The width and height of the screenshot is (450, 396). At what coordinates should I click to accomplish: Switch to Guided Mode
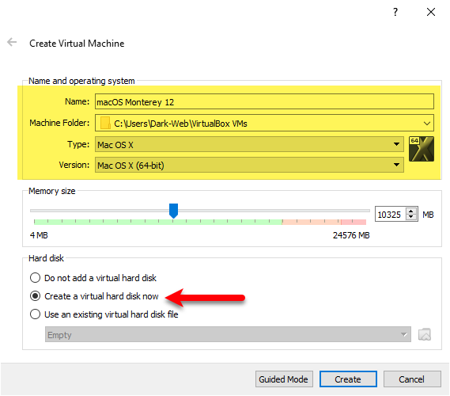[284, 379]
